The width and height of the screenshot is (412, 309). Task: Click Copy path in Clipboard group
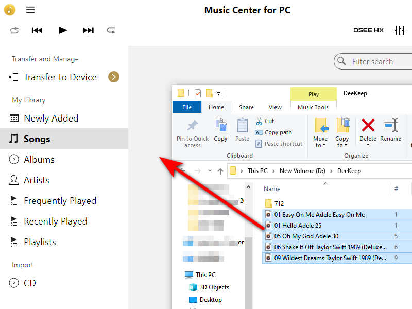[273, 132]
